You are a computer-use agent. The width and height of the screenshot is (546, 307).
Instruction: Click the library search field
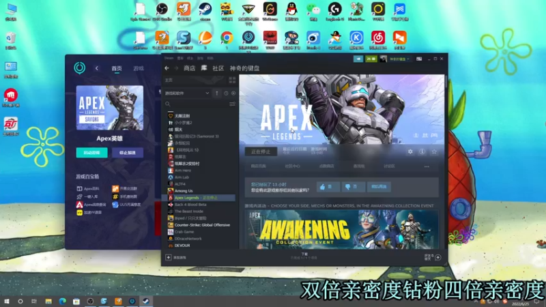pos(197,104)
